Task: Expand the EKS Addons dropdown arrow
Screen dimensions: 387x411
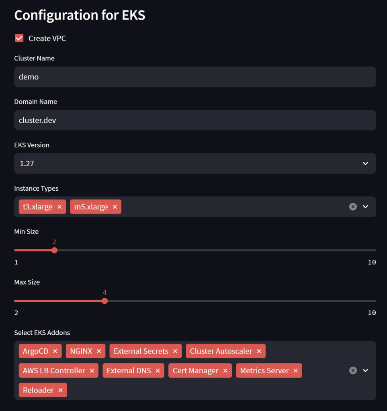Action: (365, 370)
